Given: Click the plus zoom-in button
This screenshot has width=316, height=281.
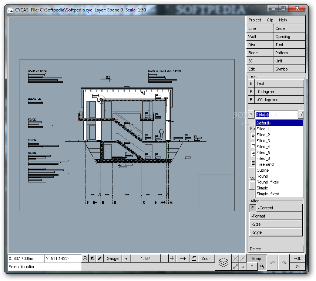Looking at the screenshot, I should tap(126, 258).
